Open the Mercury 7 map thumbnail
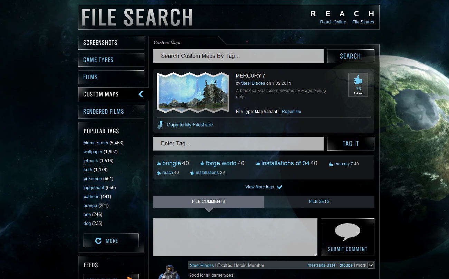The height and width of the screenshot is (279, 449). (193, 93)
